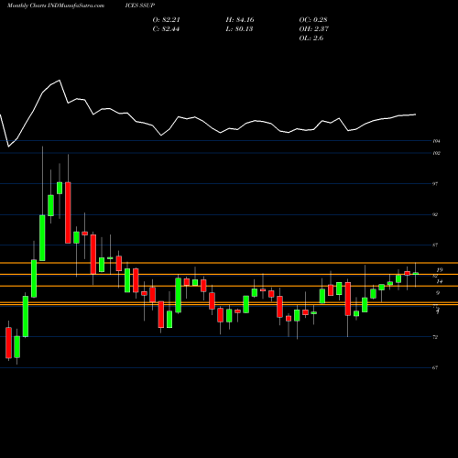Select the close price 'C: 82.44'
458x458 pixels.
(x=166, y=29)
